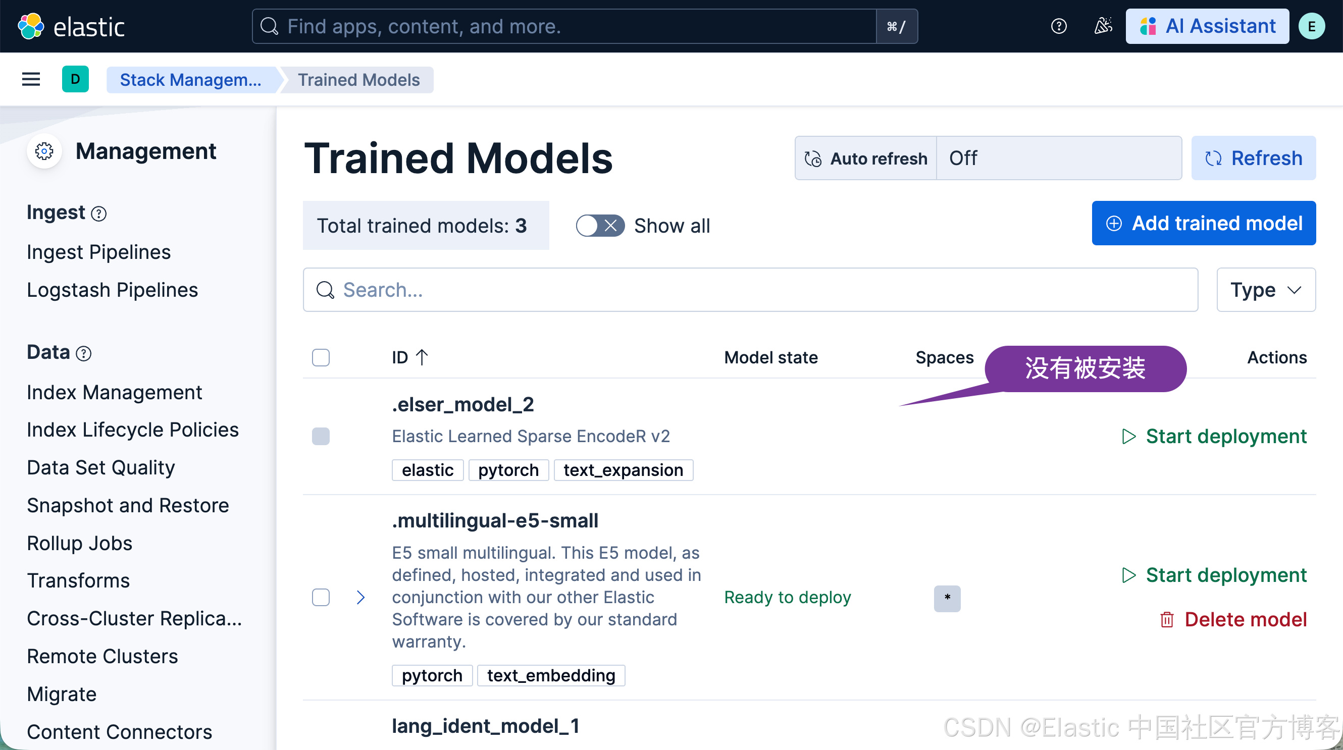
Task: Open the help menu question mark icon
Action: tap(1058, 26)
